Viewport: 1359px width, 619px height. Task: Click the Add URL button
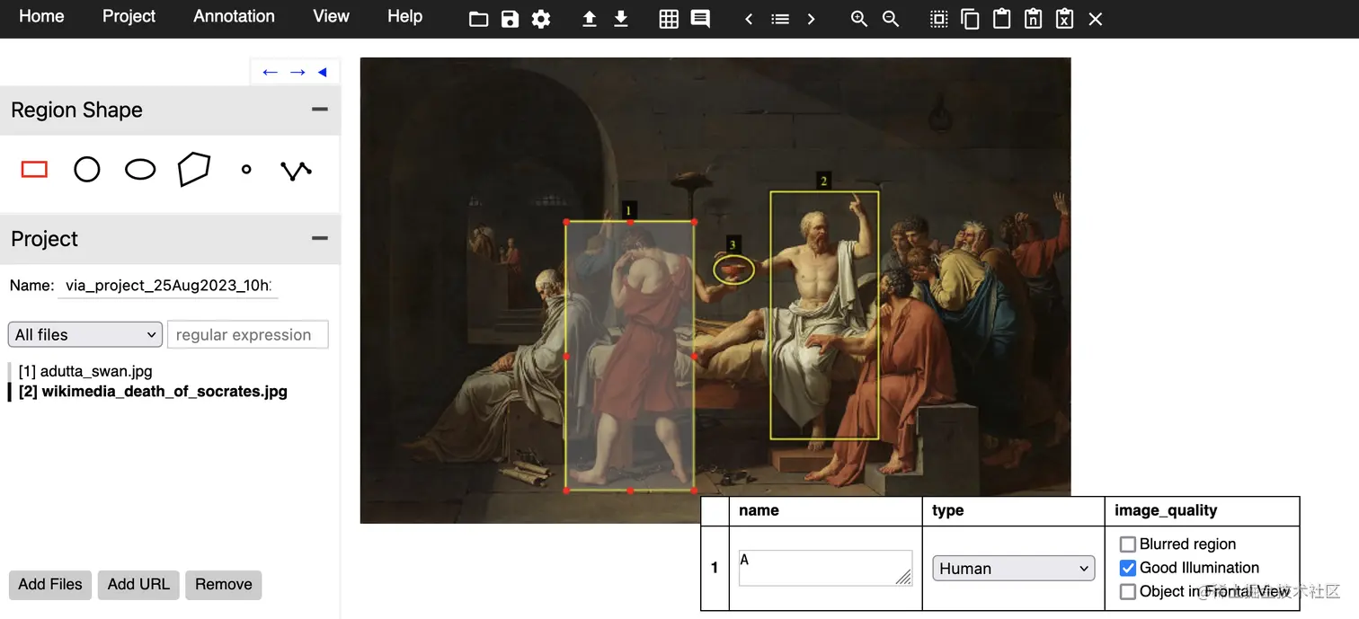[138, 585]
